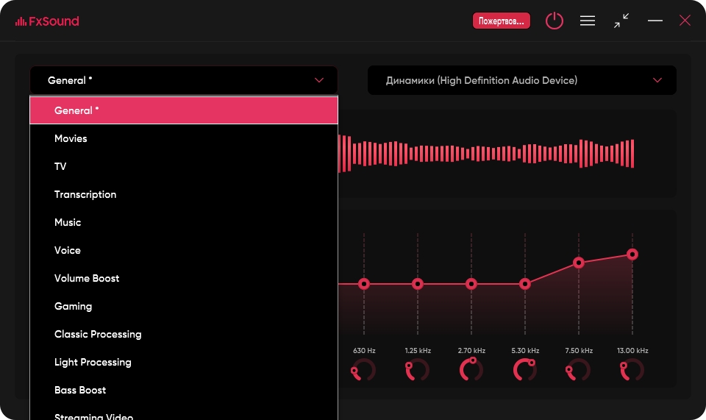The width and height of the screenshot is (706, 420).
Task: Choose the Gaming preset
Action: [x=73, y=306]
